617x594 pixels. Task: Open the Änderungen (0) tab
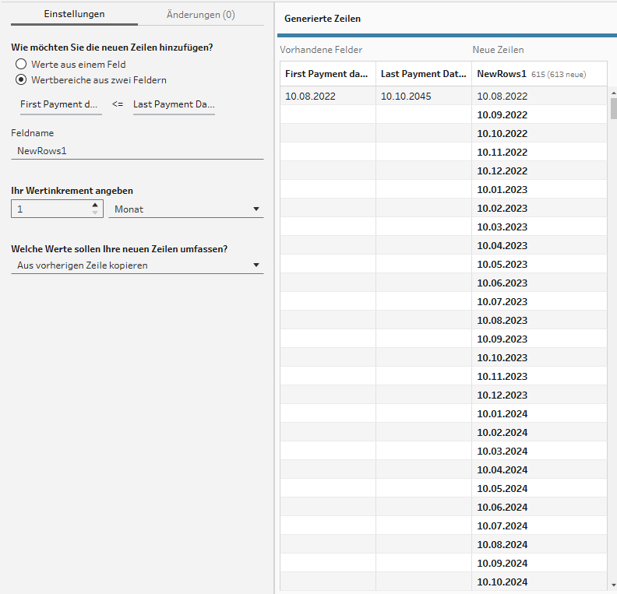(200, 15)
